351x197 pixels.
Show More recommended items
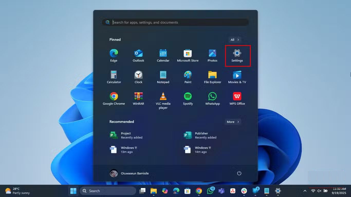[232, 122]
